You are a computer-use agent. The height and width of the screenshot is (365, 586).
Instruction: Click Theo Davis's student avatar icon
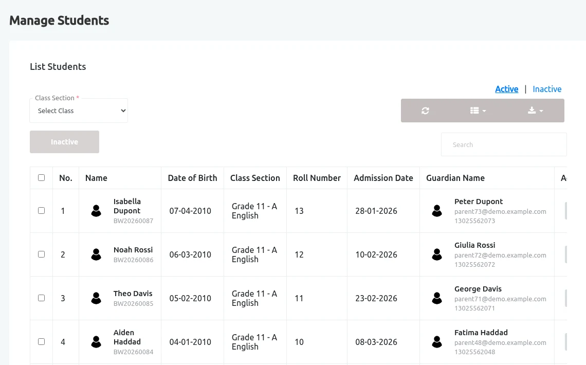96,298
